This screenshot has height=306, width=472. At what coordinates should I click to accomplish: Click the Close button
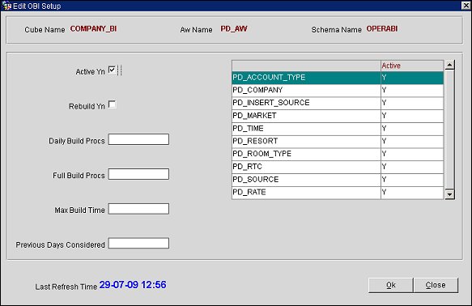point(436,285)
